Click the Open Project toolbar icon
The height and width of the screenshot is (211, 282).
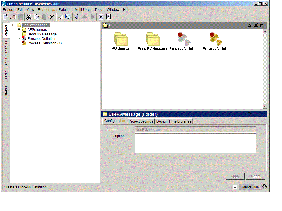click(13, 17)
